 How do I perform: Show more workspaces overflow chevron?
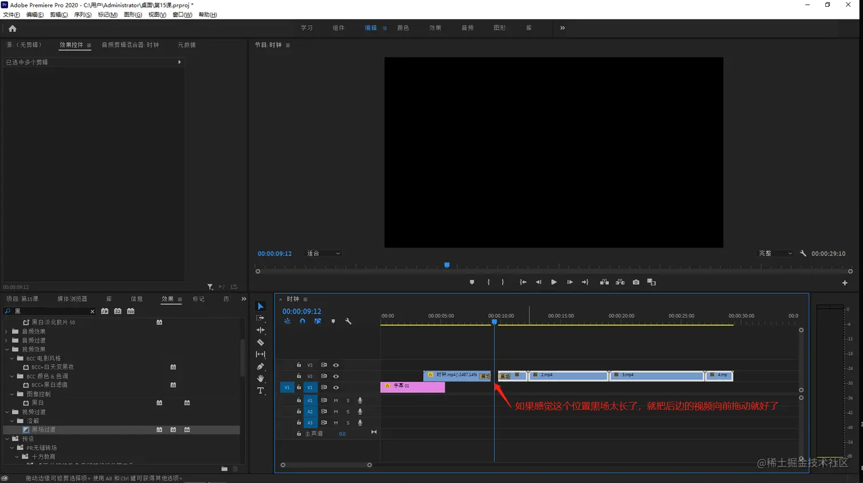pyautogui.click(x=562, y=28)
